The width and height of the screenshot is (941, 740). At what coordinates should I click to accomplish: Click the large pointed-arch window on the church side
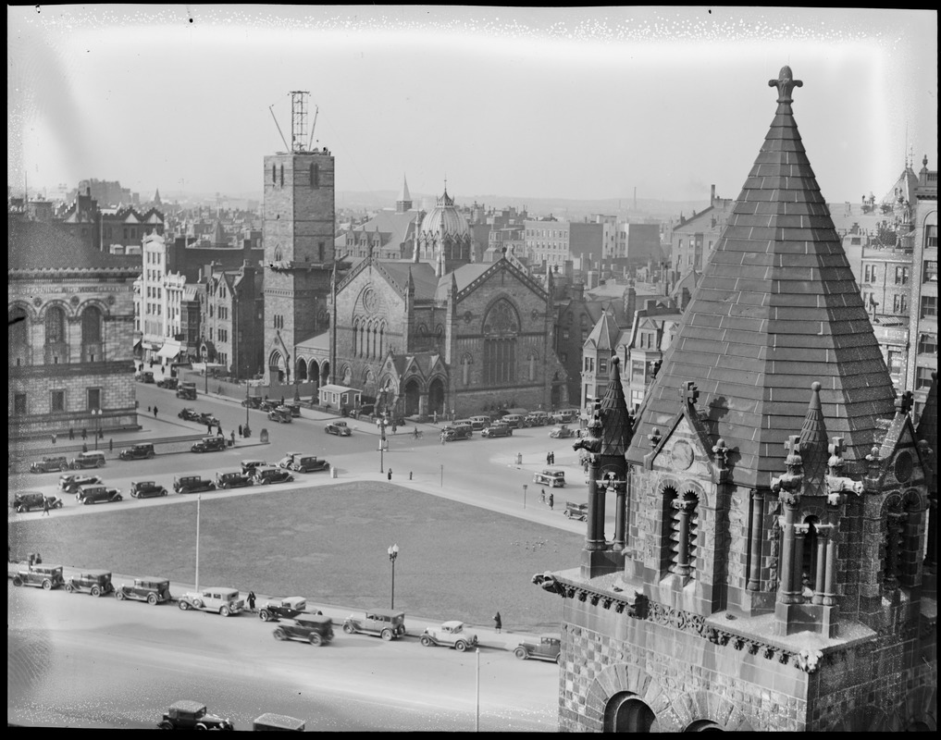coord(500,341)
